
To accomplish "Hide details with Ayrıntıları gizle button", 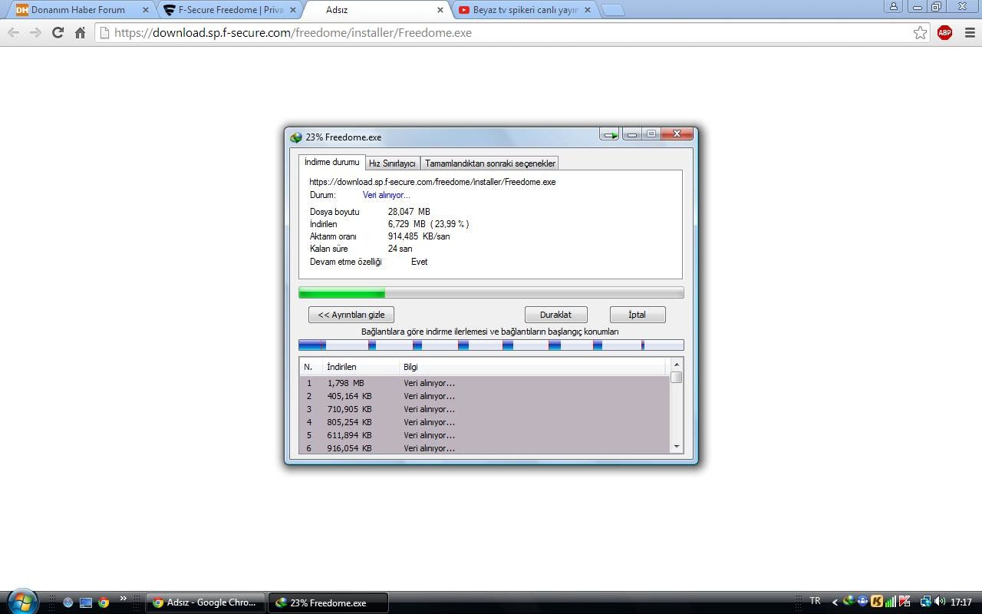I will pos(351,315).
